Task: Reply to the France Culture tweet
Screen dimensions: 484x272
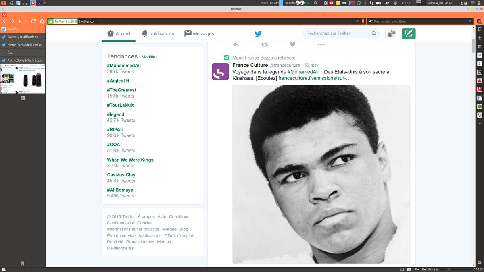Action: 236,44
